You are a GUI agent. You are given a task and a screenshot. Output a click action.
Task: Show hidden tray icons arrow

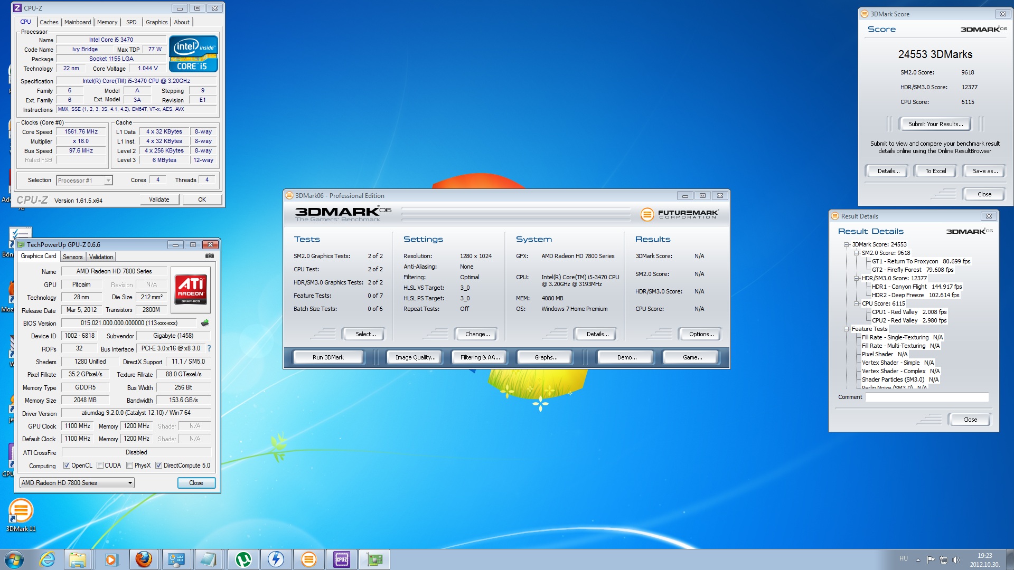coord(918,560)
